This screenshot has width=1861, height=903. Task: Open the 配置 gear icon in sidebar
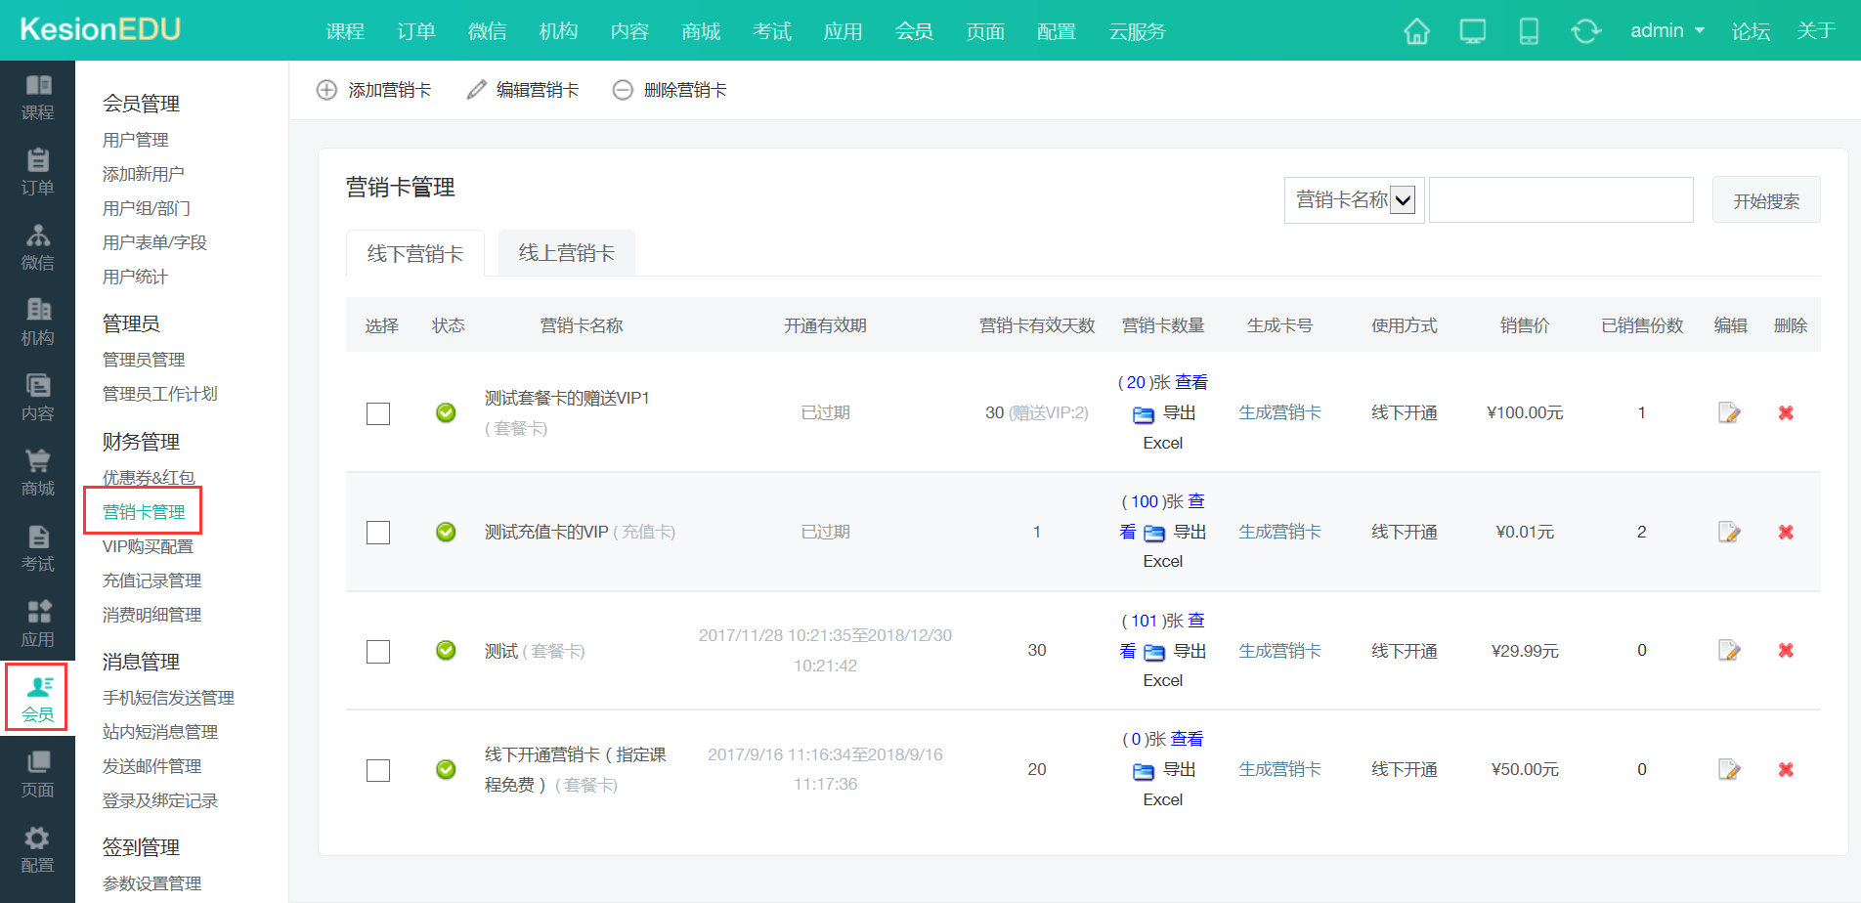[x=38, y=848]
